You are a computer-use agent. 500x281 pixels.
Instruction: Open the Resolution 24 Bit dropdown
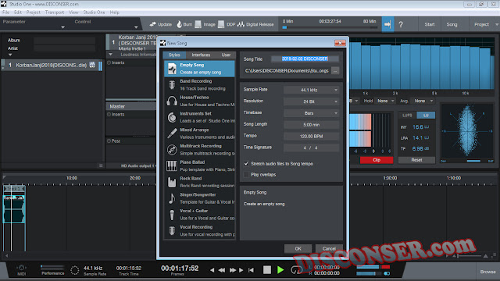pos(311,101)
